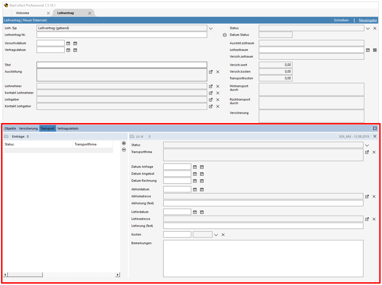Viewport: 382px width, 285px height.
Task: Open the Kosten currency dropdown
Action: (216, 234)
